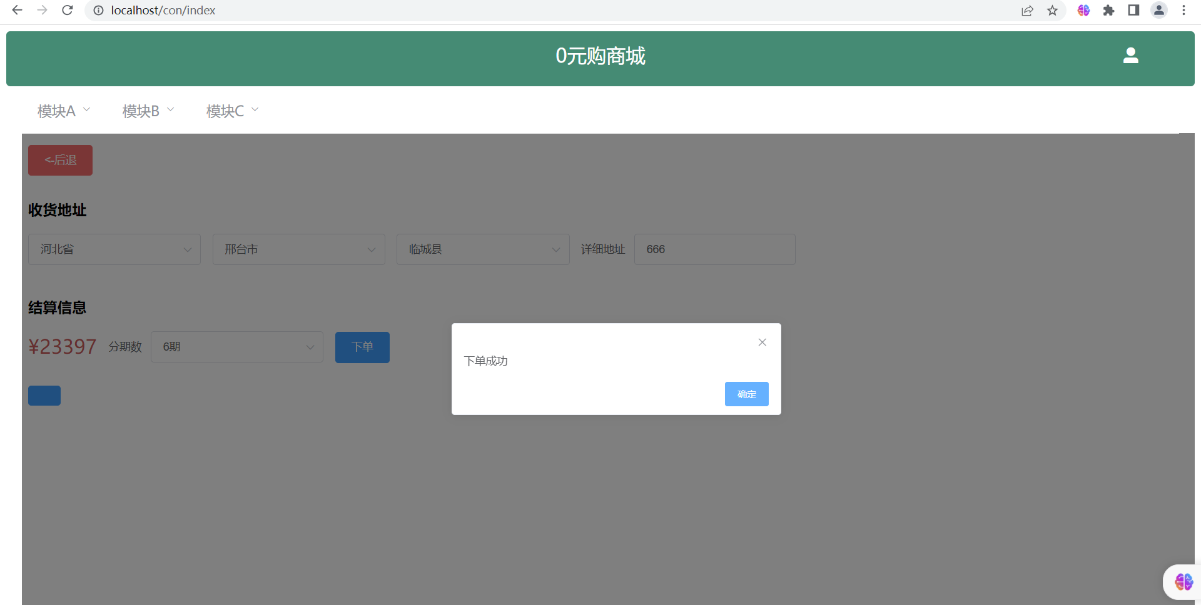The width and height of the screenshot is (1201, 605).
Task: Open Chrome three-dot menu
Action: point(1183,10)
